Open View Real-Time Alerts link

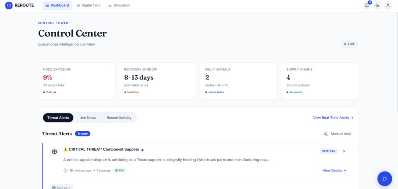pos(333,118)
